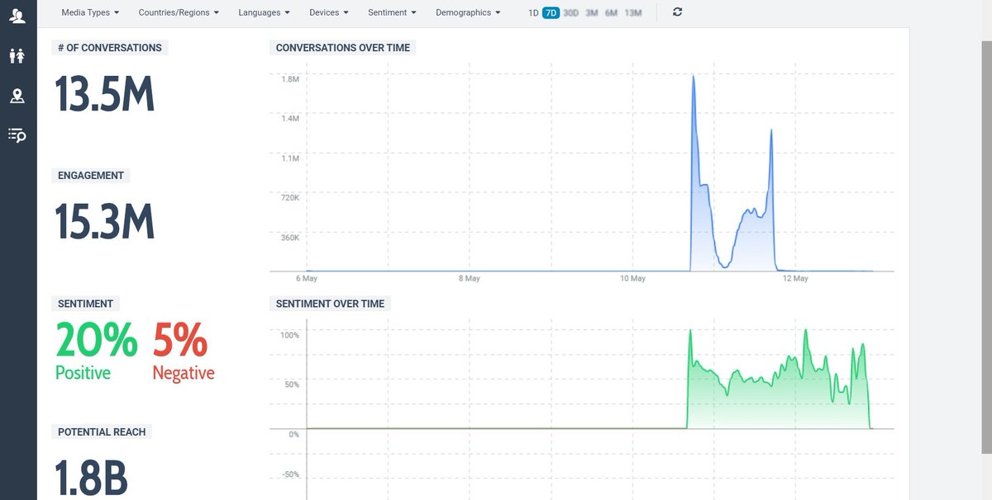
Task: Click the 1.4M y-axis label
Action: point(289,119)
